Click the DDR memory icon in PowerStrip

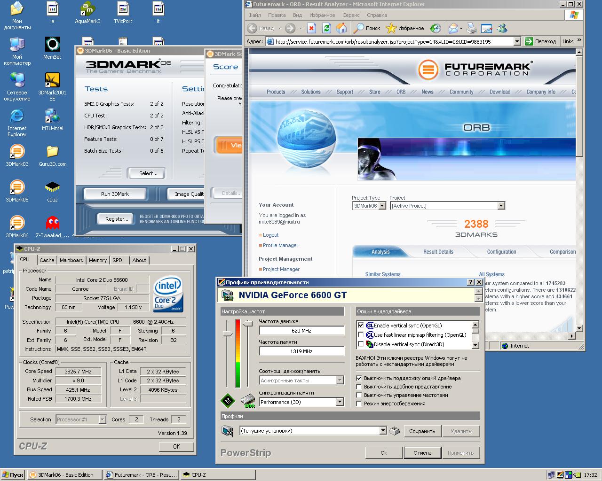pyautogui.click(x=248, y=401)
